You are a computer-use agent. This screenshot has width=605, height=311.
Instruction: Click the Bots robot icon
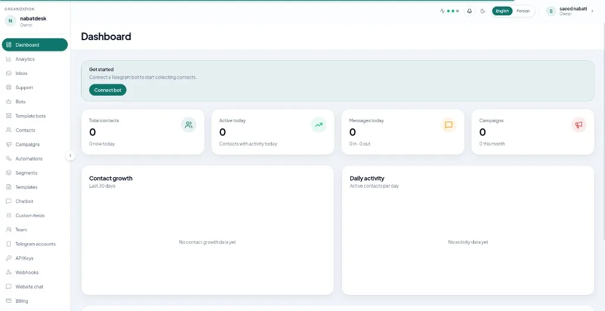coord(9,102)
